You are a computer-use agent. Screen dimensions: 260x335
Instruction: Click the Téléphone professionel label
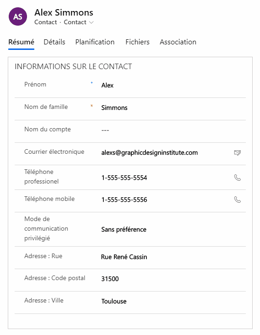tap(42, 177)
